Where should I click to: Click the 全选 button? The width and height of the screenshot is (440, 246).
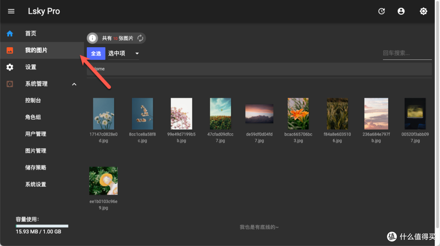point(96,53)
